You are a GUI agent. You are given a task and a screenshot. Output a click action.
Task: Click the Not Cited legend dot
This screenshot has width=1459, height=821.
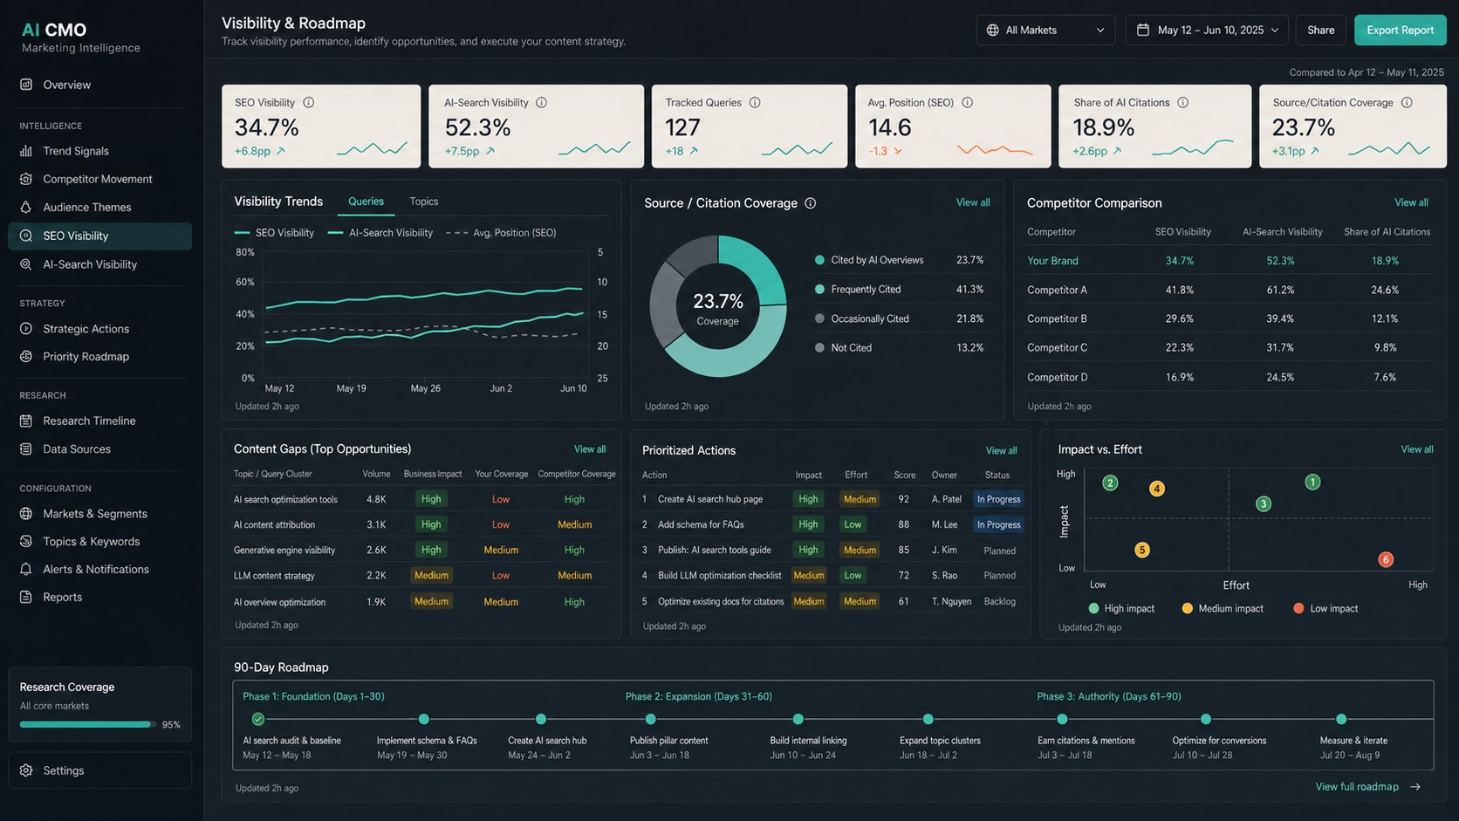tap(819, 347)
